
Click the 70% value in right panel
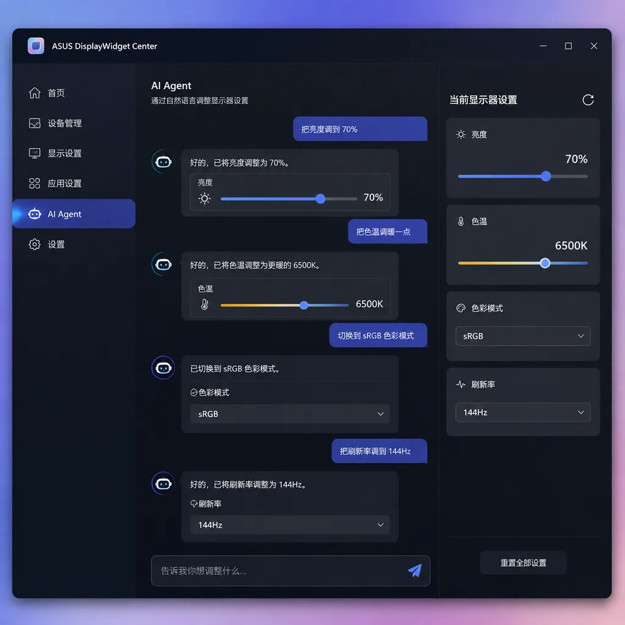(x=576, y=159)
